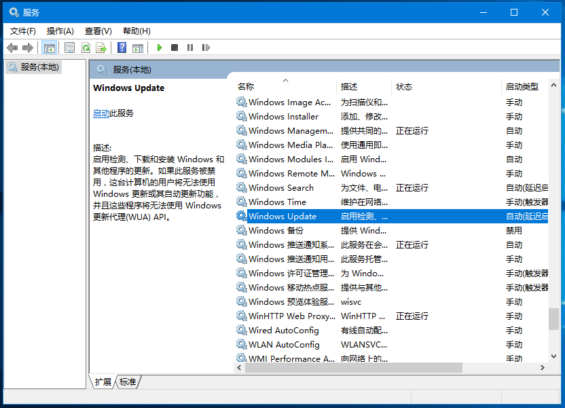
Task: Click the WLANSVC... description cell
Action: click(364, 345)
